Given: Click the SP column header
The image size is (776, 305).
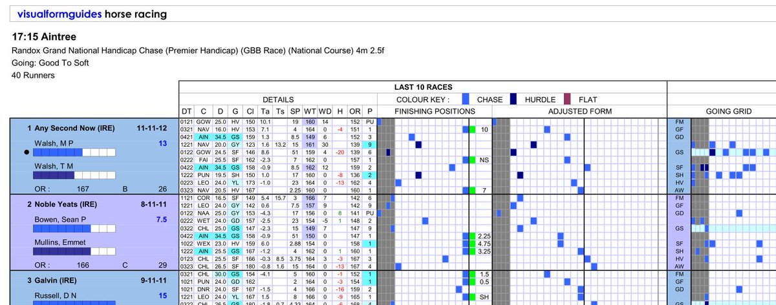Looking at the screenshot, I should (x=296, y=112).
